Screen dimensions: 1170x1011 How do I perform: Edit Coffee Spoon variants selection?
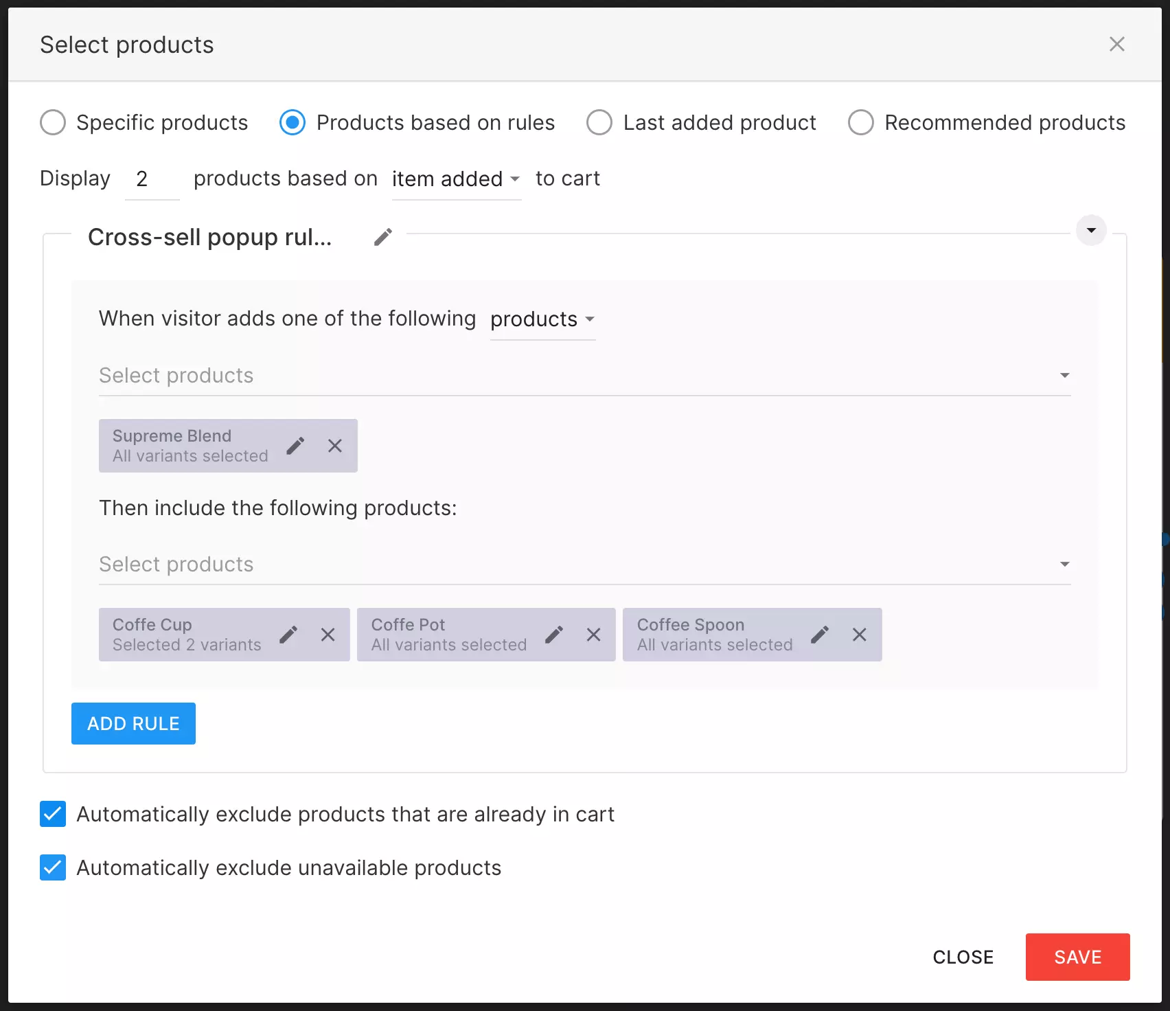(x=820, y=635)
